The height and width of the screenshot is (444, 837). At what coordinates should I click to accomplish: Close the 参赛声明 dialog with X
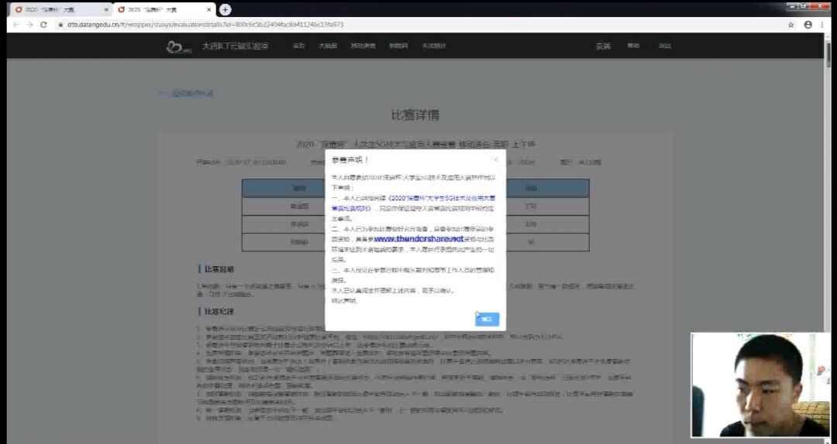(x=496, y=160)
